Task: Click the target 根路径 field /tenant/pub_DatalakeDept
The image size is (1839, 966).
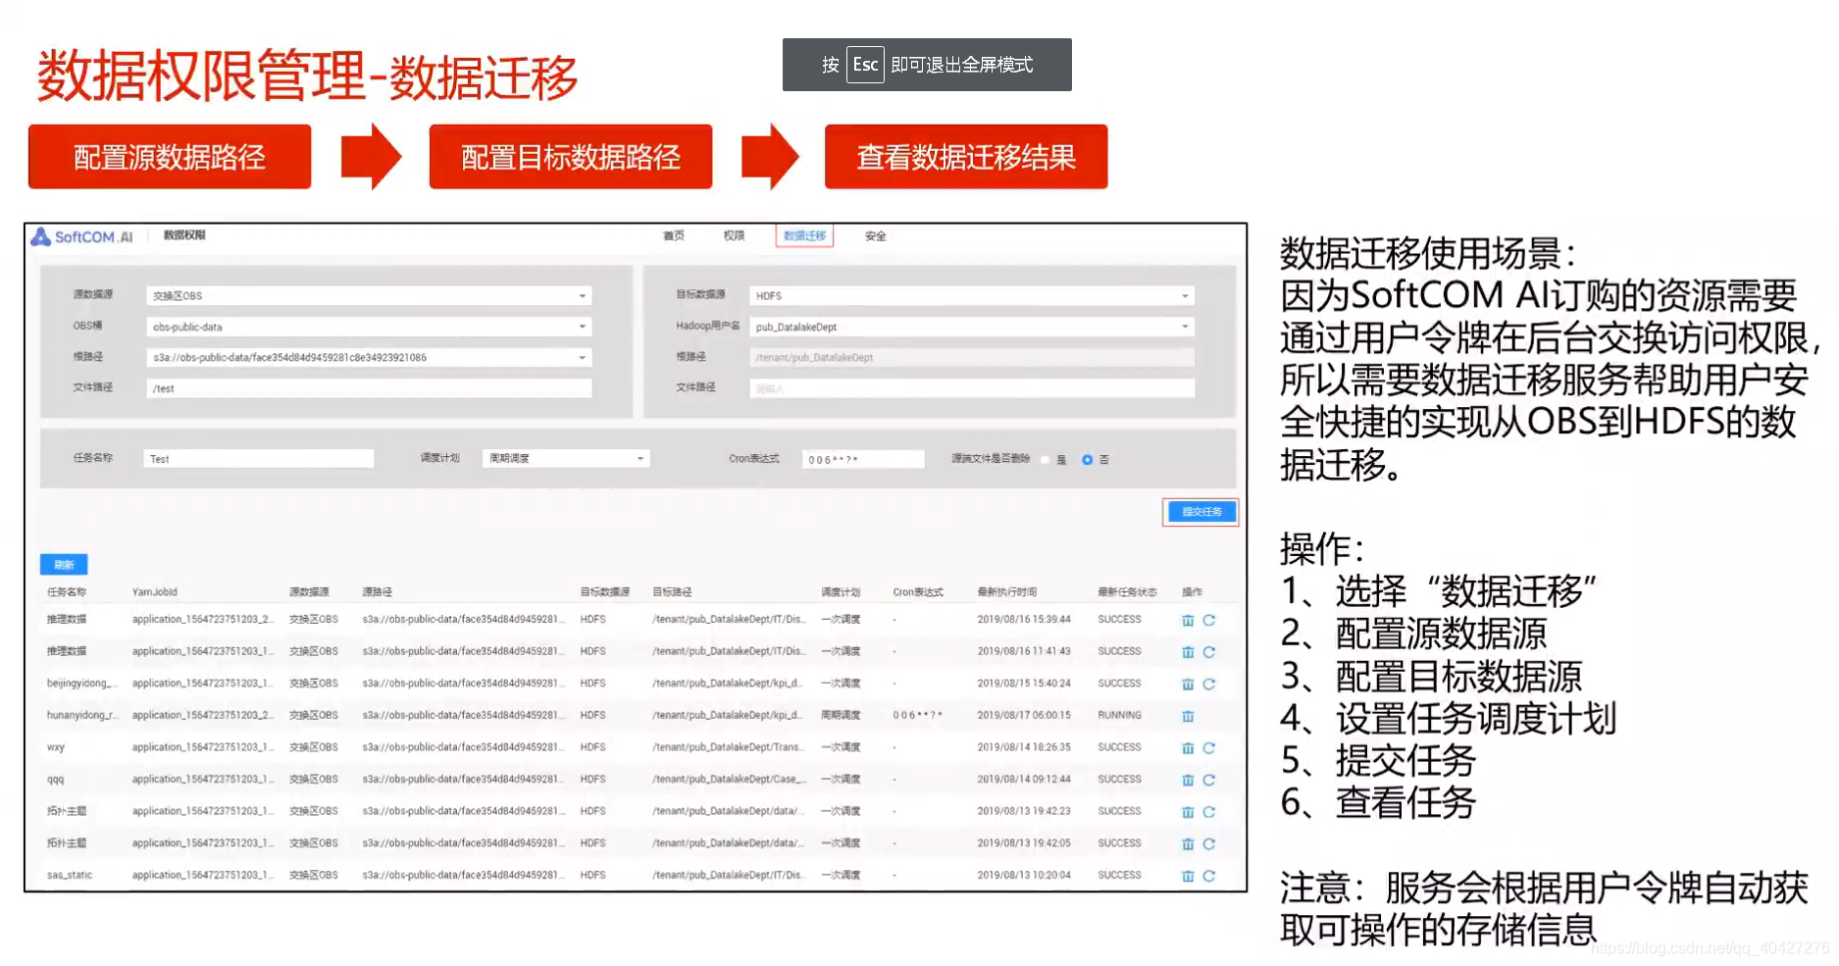Action: [972, 358]
